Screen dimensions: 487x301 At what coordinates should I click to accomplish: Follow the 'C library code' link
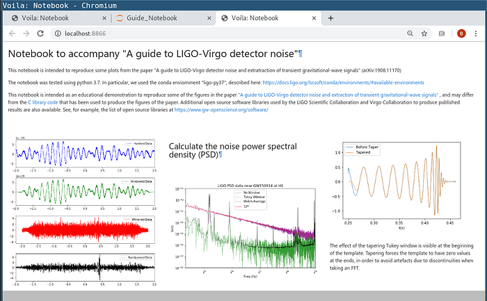point(43,102)
